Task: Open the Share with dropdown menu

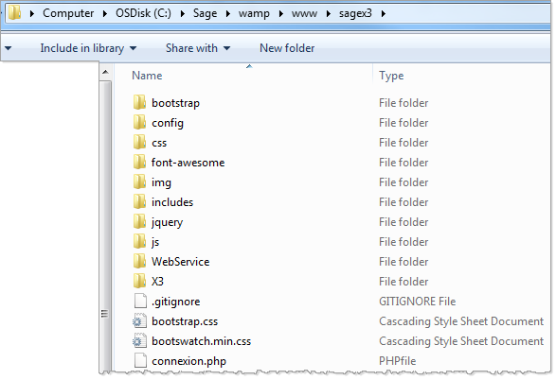Action: pos(198,48)
